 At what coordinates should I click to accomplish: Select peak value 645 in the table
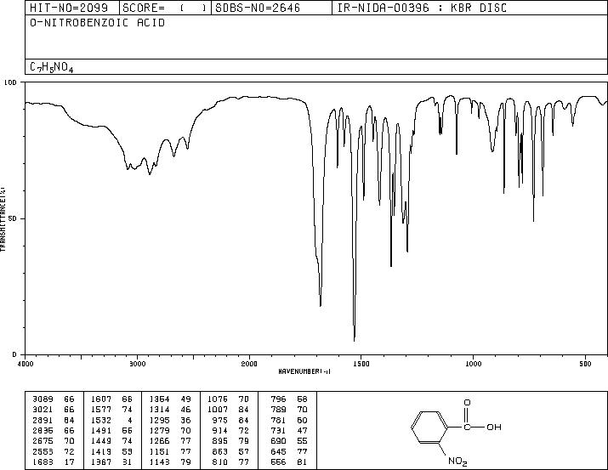278,452
